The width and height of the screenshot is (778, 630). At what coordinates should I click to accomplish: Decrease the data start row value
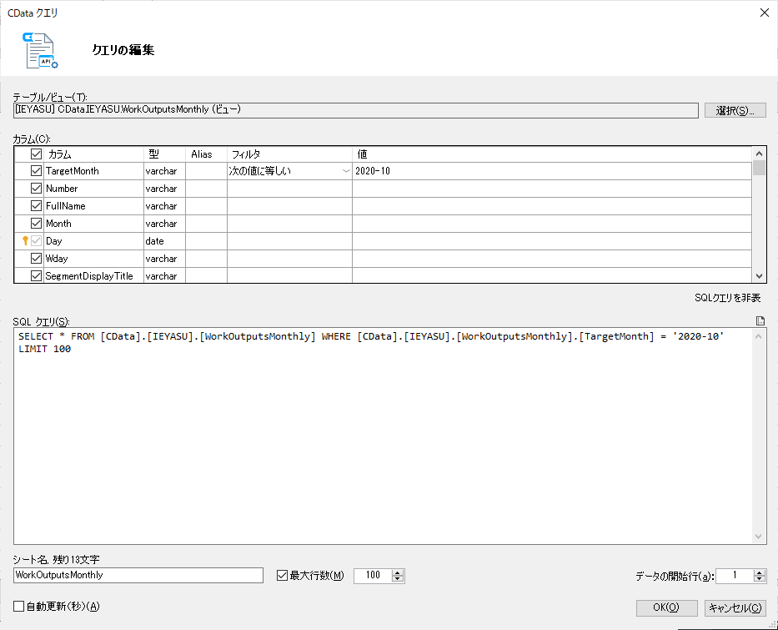click(x=759, y=579)
